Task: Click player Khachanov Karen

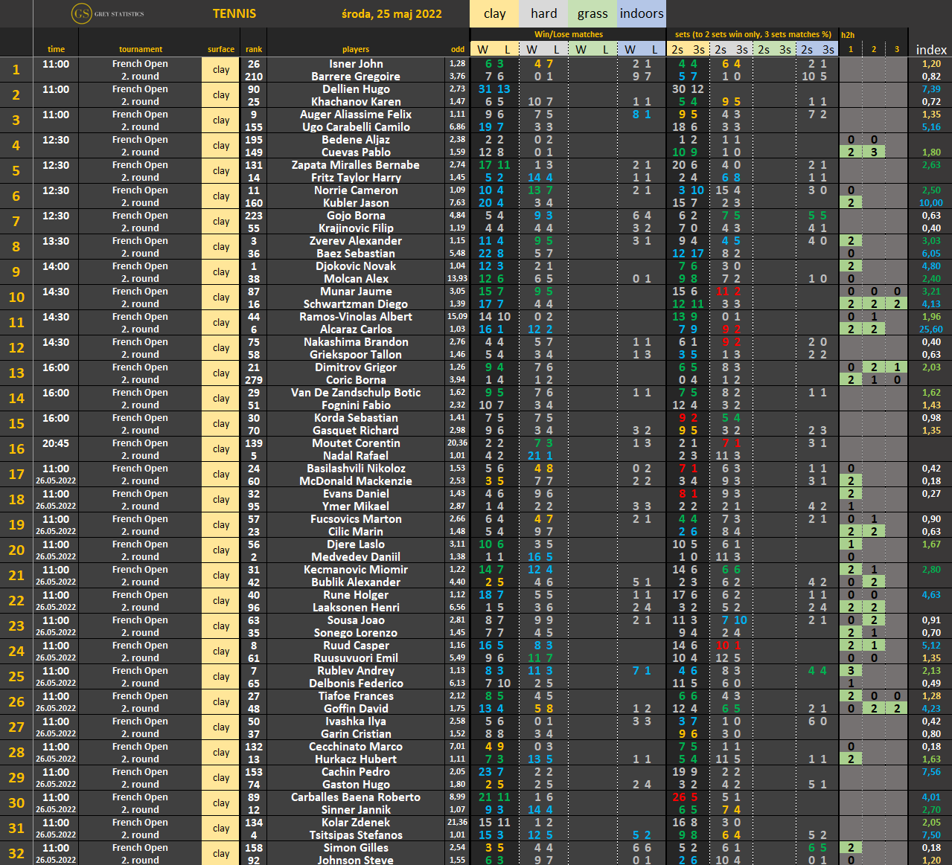Action: click(356, 102)
